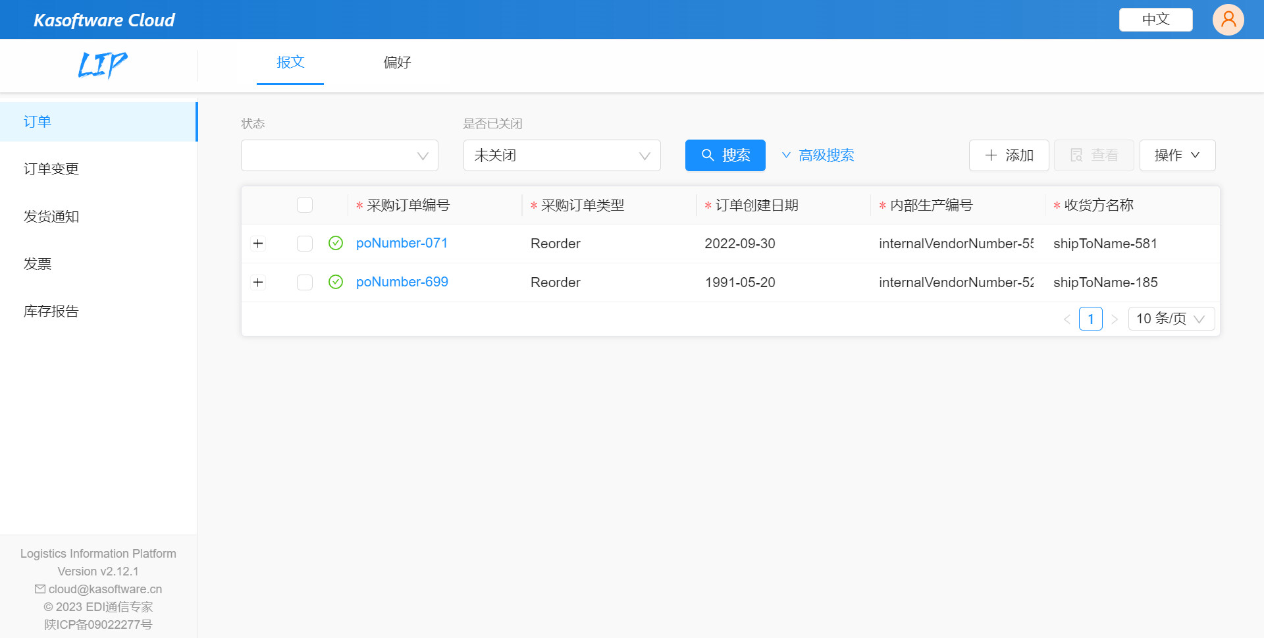Open the 10 条/页 page size dropdown
Image resolution: width=1264 pixels, height=638 pixels.
coord(1171,319)
